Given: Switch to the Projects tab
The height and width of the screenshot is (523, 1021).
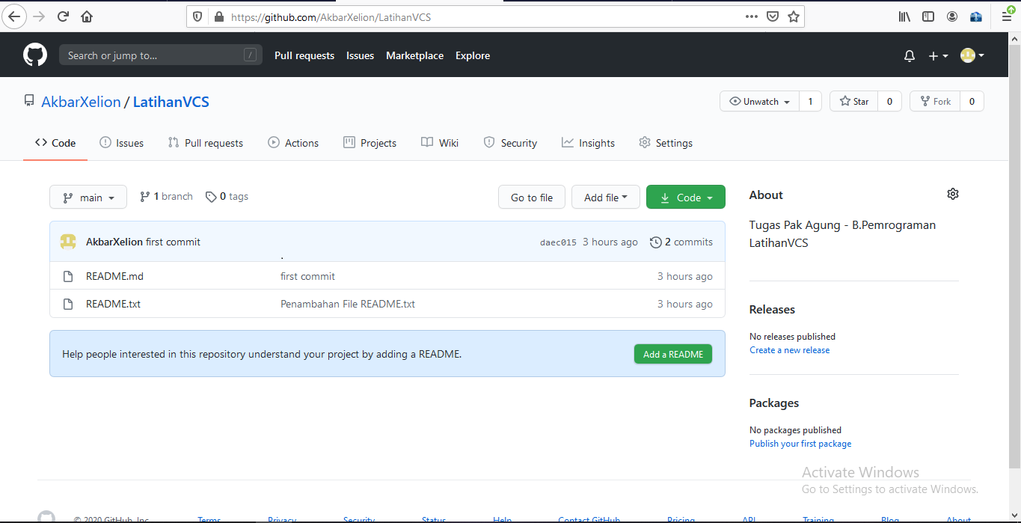Looking at the screenshot, I should tap(370, 143).
